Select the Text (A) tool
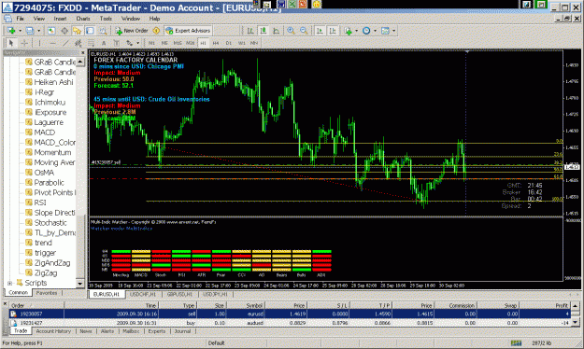The width and height of the screenshot is (584, 349). (x=104, y=43)
